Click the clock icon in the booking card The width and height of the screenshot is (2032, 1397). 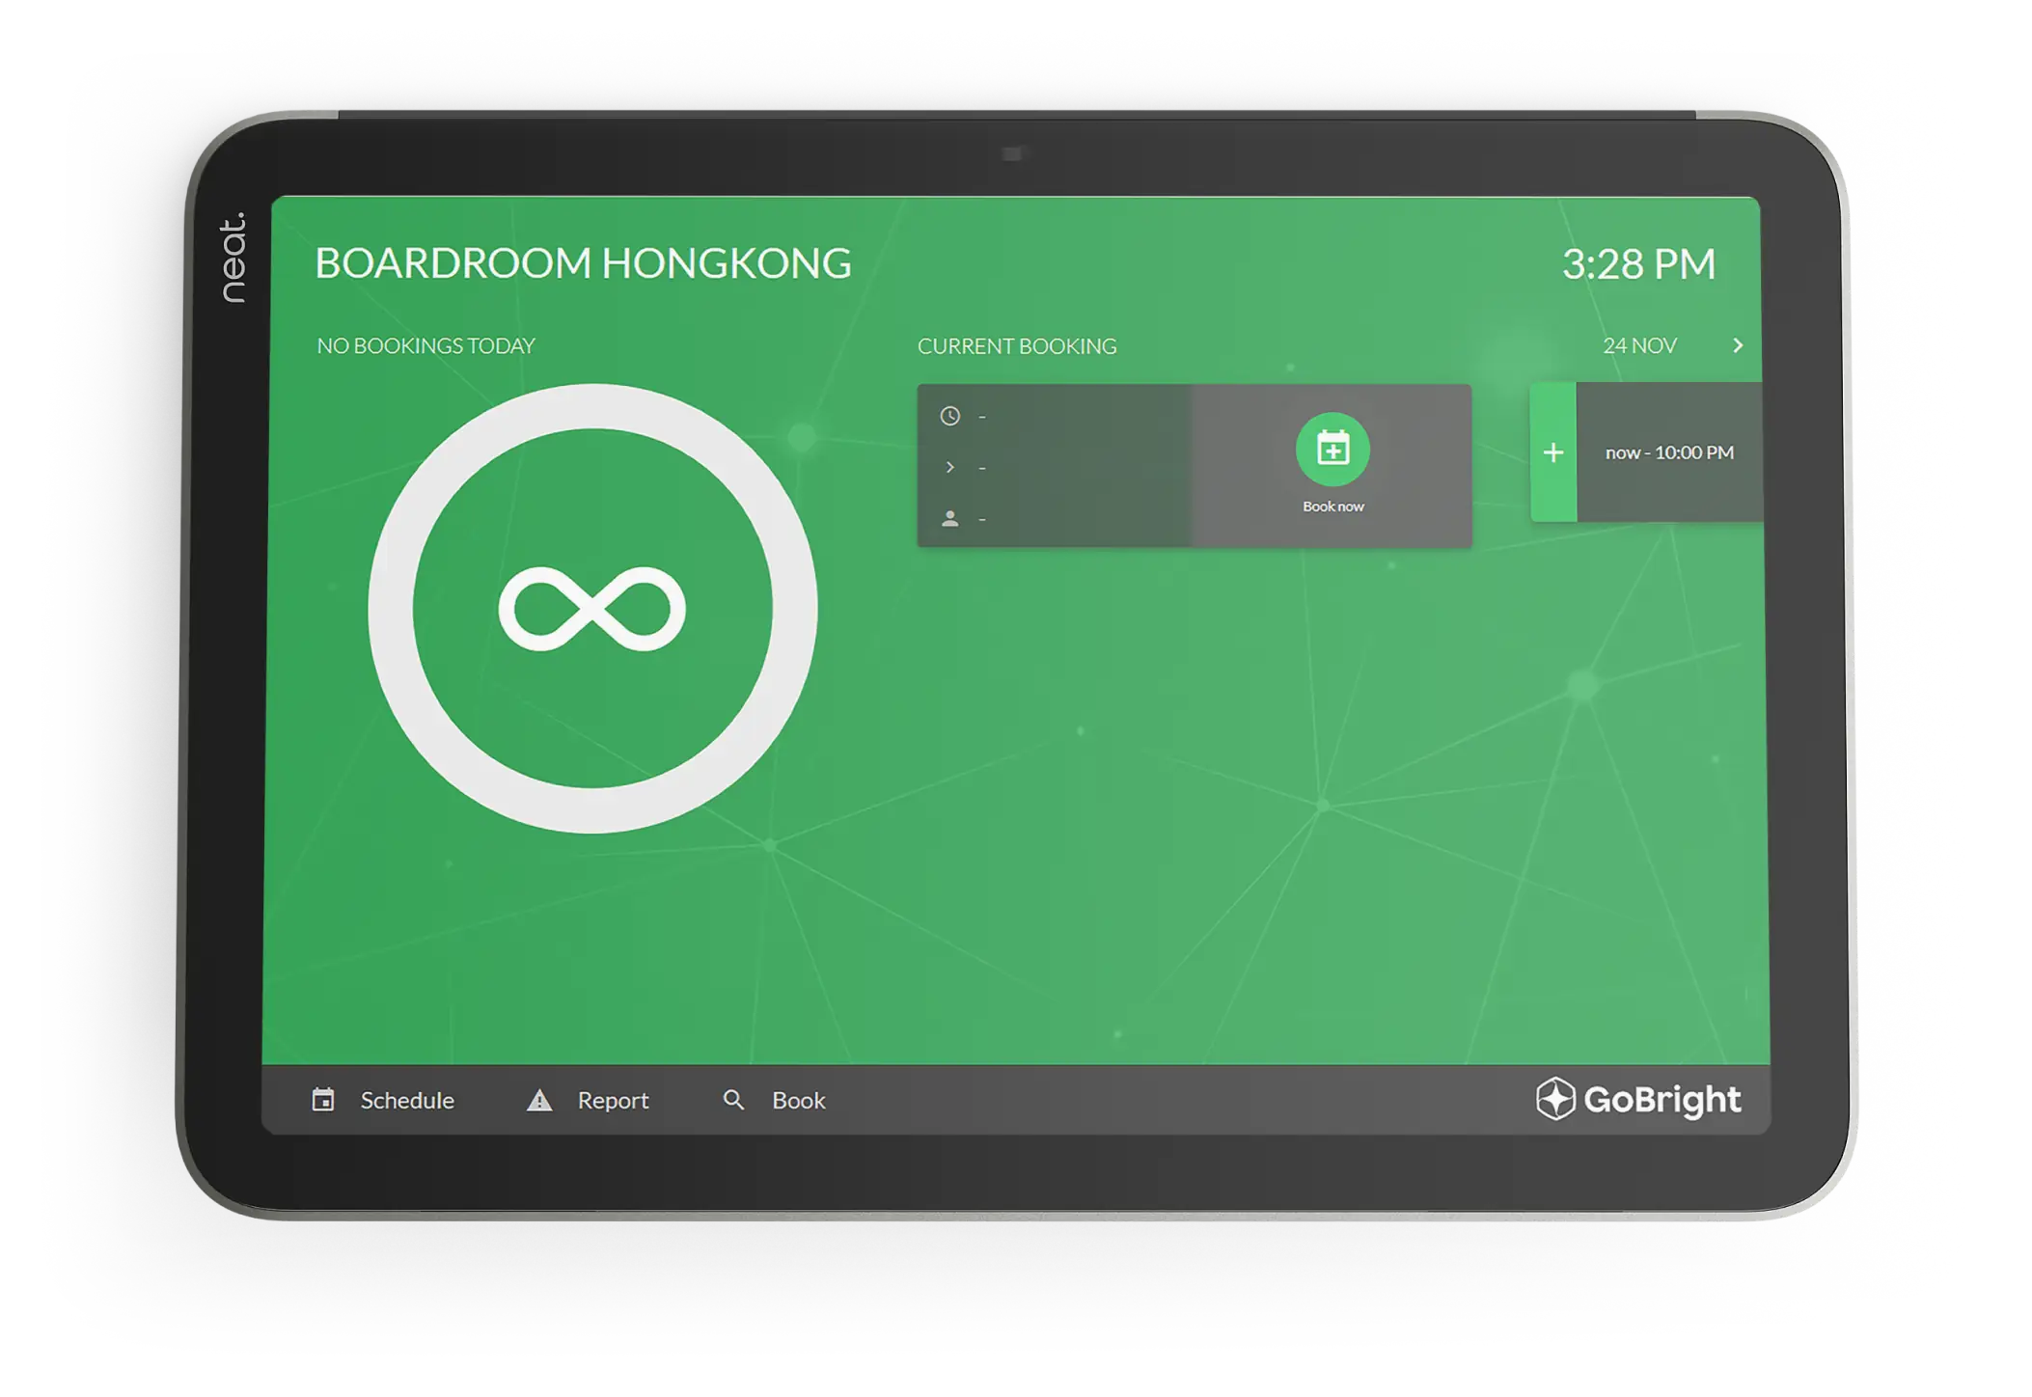coord(950,416)
